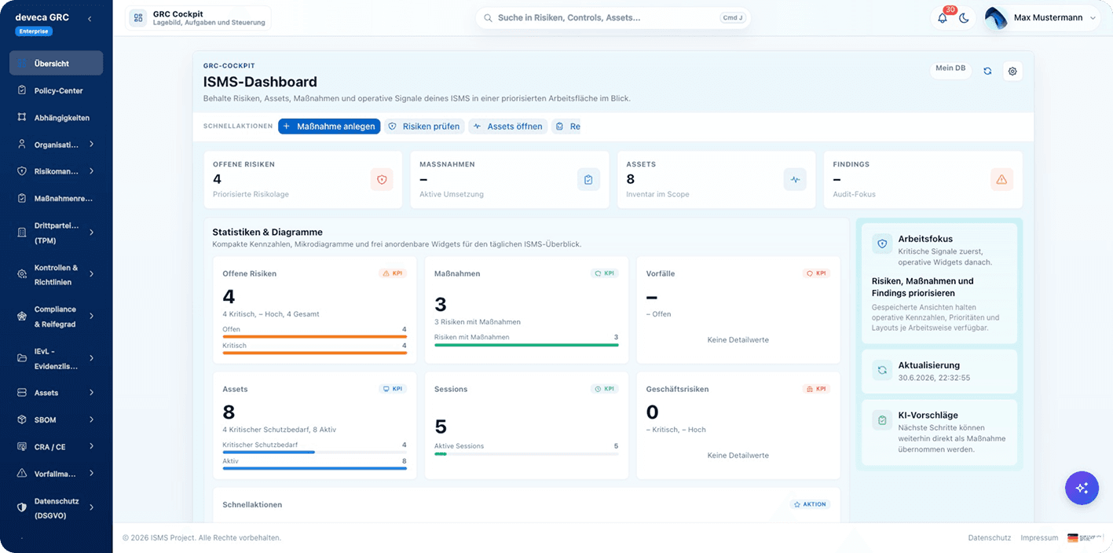This screenshot has height=553, width=1113.
Task: Click the Aktive Sessions progress bar
Action: (526, 453)
